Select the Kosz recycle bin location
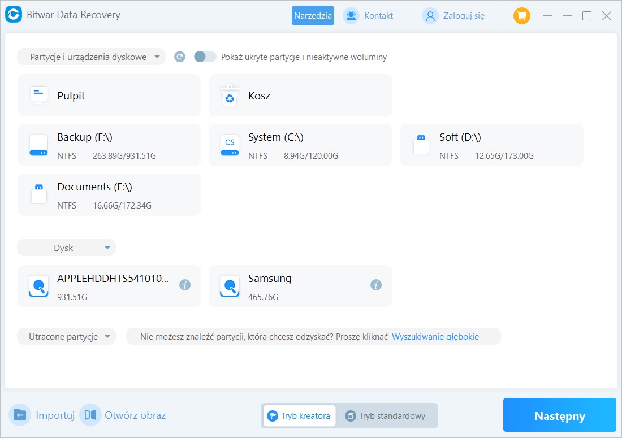The width and height of the screenshot is (622, 438). tap(300, 96)
